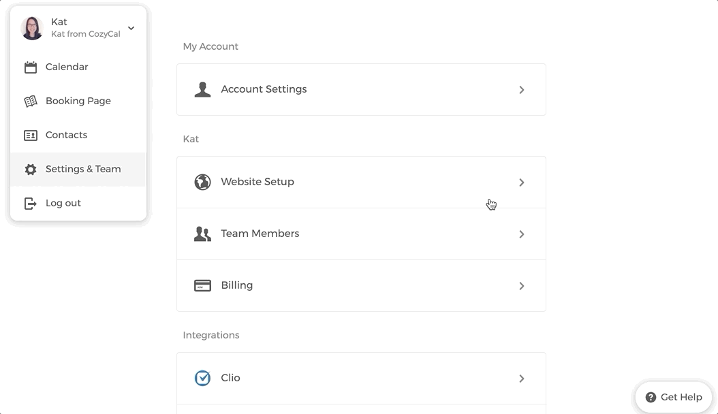Click the Booking Page book icon

click(x=31, y=101)
